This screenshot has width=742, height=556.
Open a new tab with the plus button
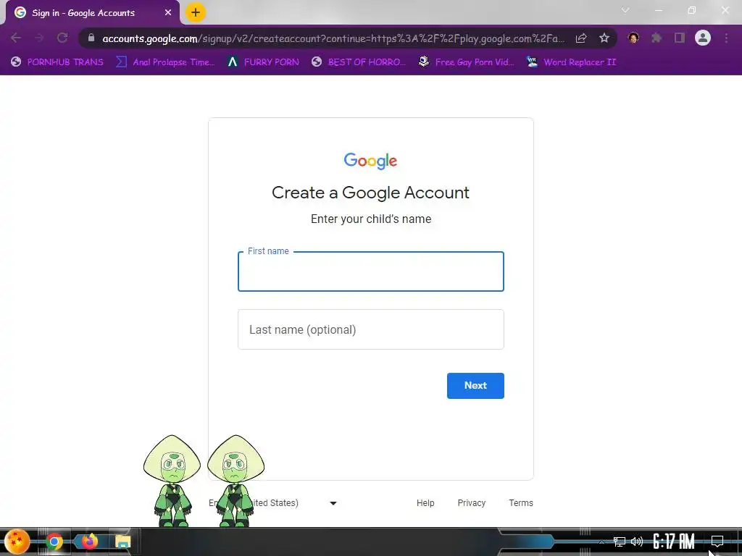[196, 12]
